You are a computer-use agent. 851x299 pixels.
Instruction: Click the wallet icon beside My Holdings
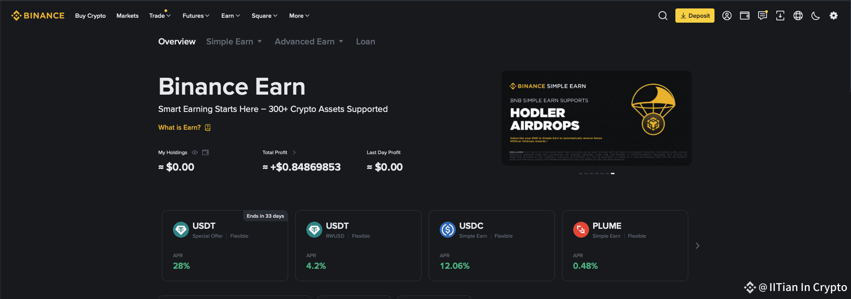[x=205, y=152]
